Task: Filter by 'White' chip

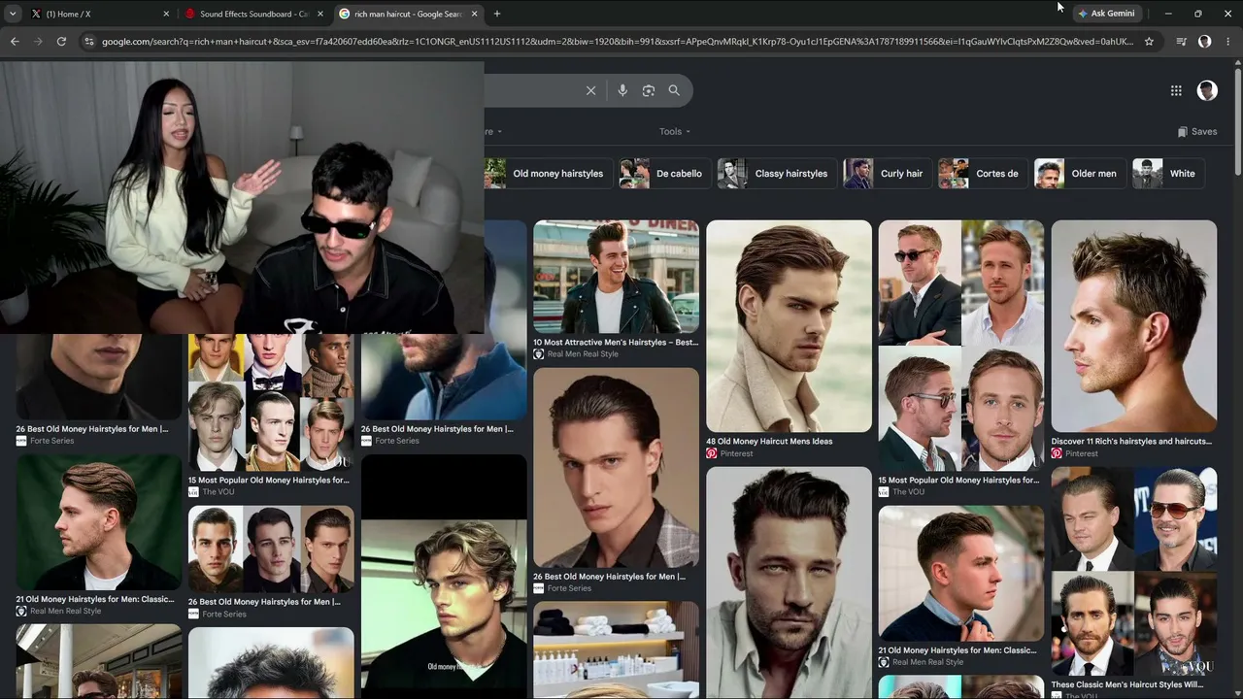Action: [x=1168, y=174]
